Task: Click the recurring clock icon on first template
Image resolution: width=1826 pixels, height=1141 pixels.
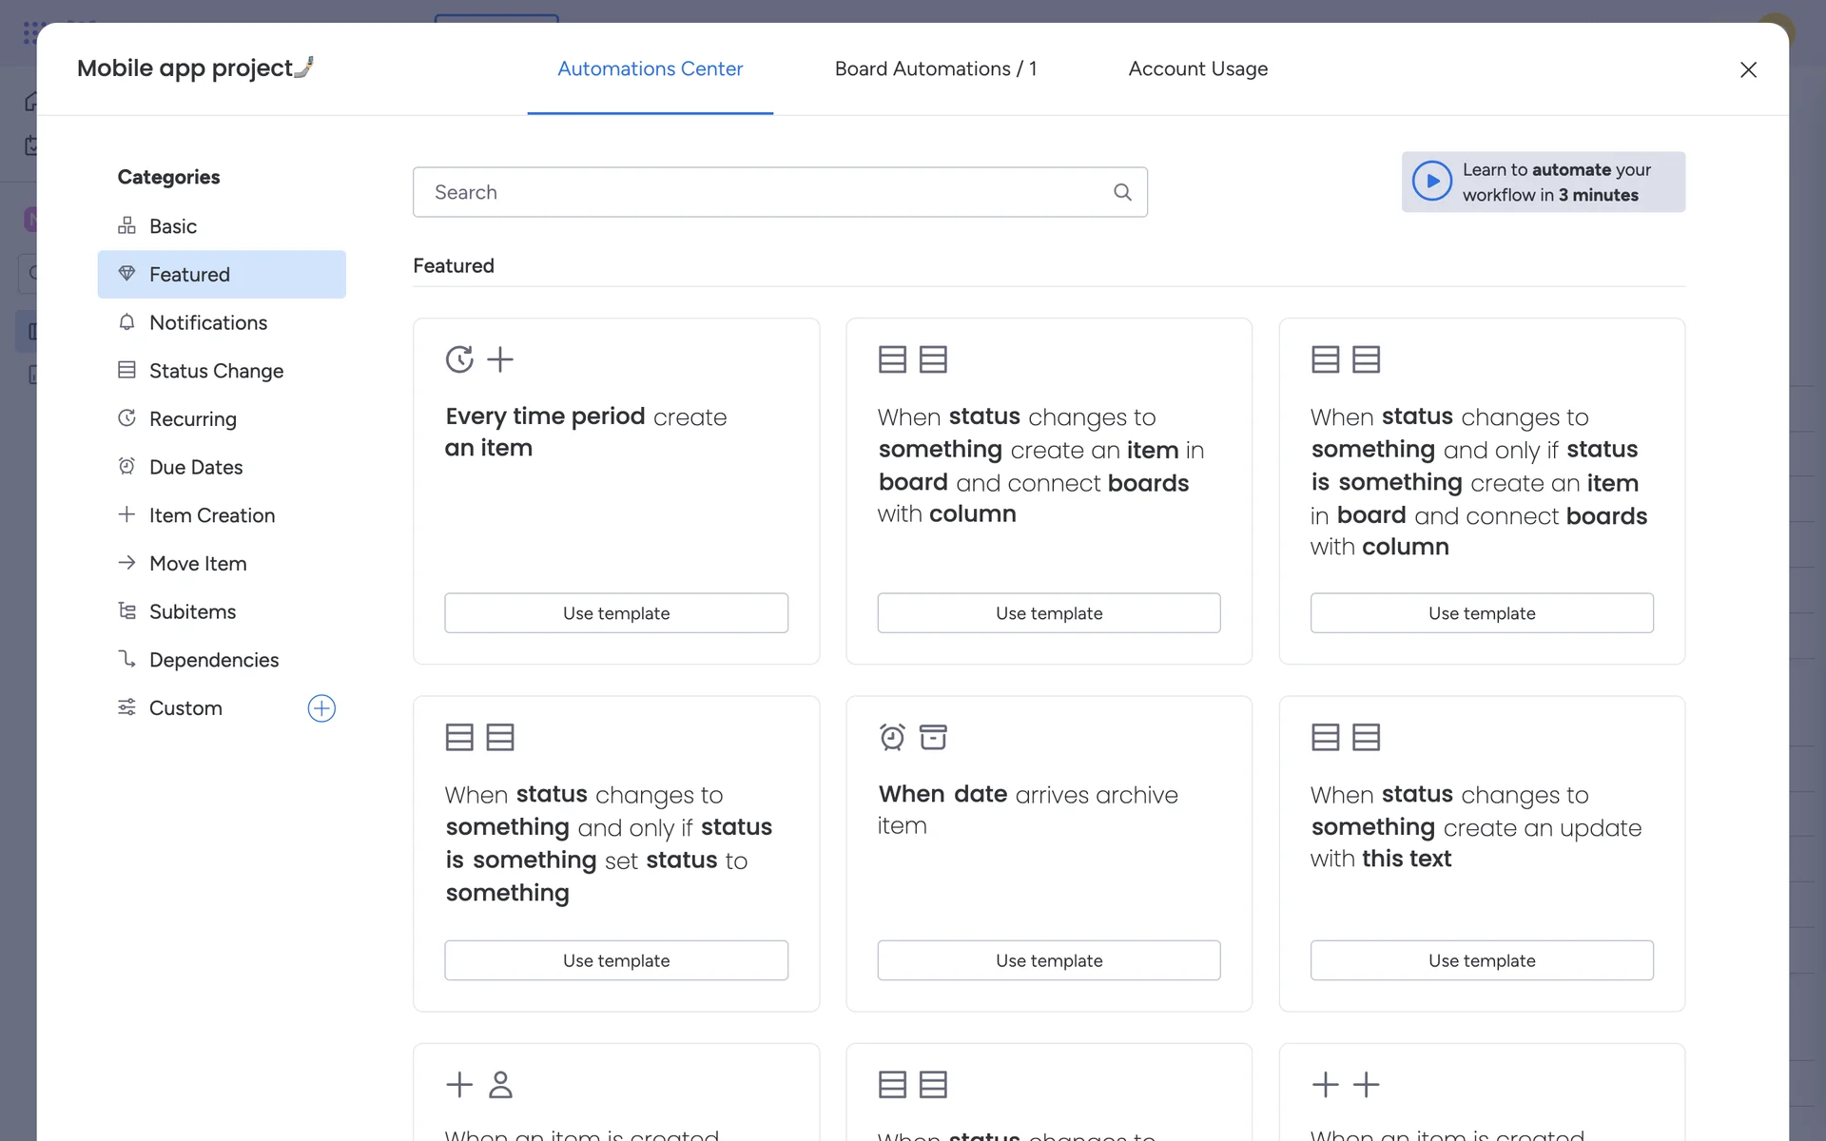Action: (459, 359)
